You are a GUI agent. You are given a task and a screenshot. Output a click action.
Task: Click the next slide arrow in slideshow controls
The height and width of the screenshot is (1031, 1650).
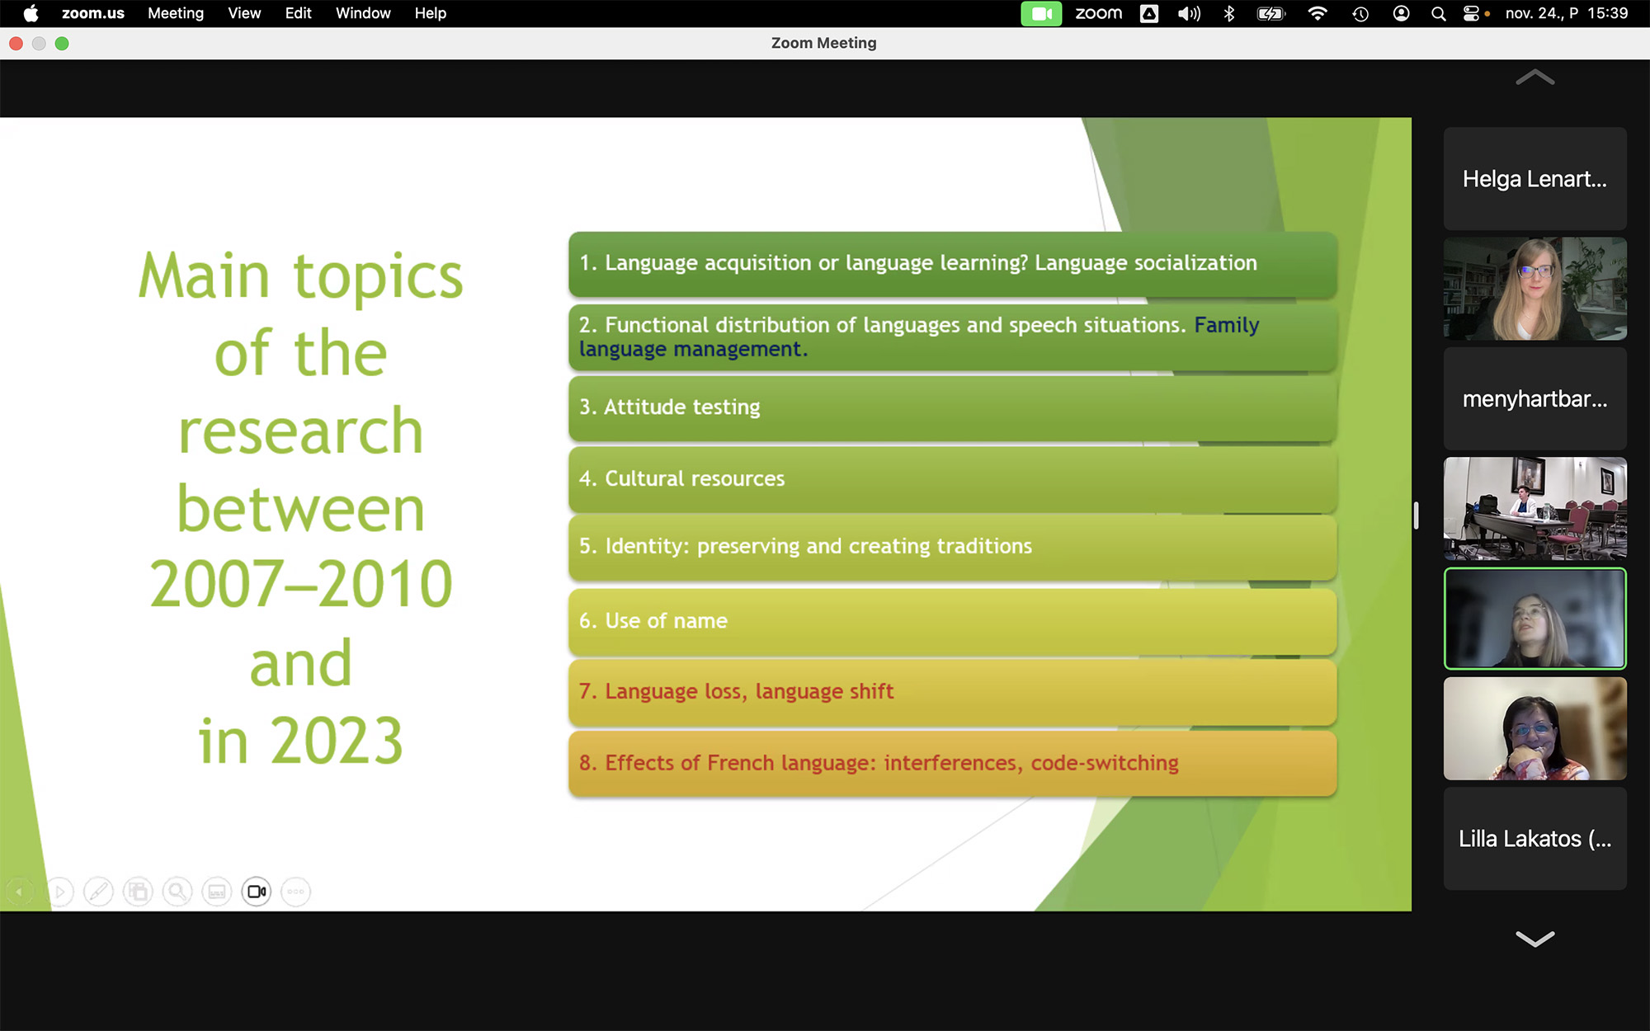pos(59,892)
